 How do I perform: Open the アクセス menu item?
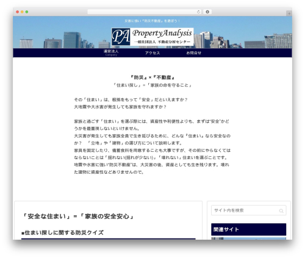152,53
